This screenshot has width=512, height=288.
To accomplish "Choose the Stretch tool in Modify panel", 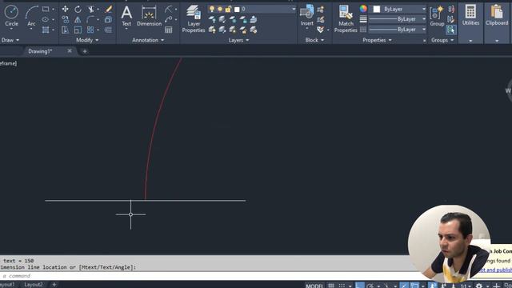I will point(66,30).
